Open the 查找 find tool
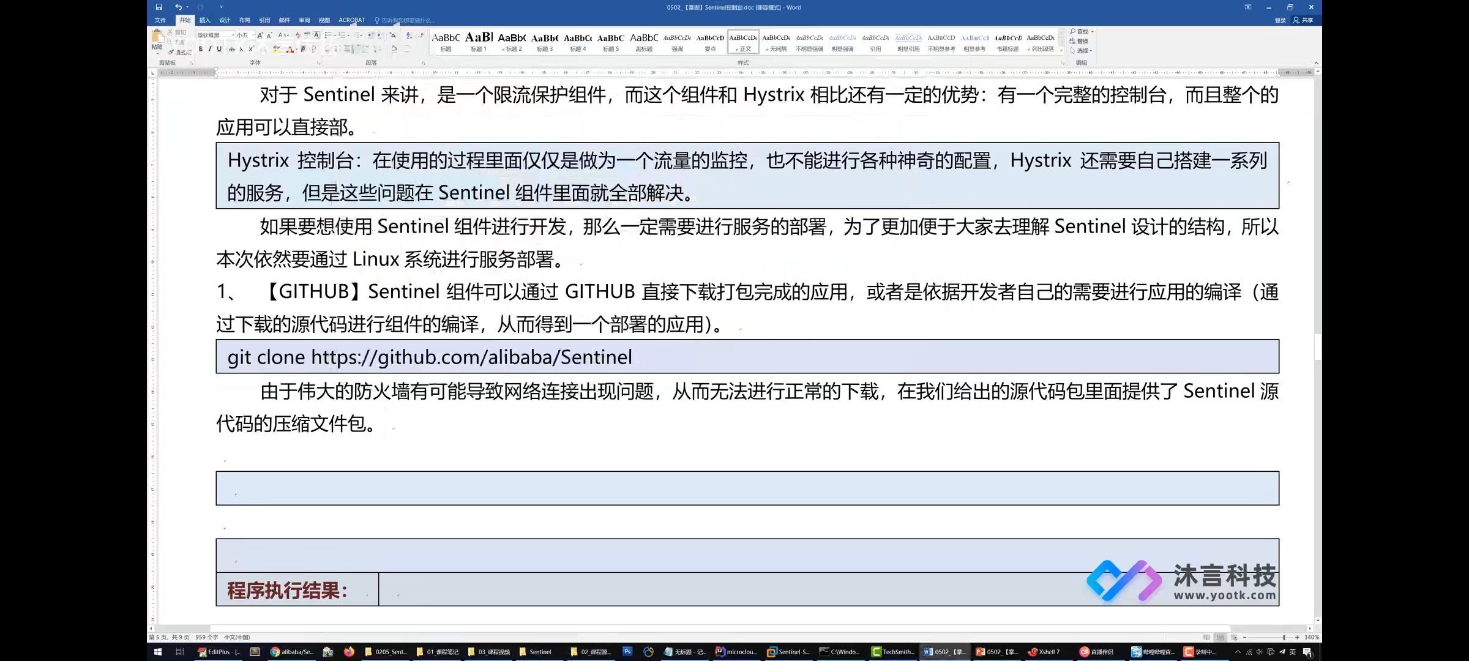The height and width of the screenshot is (661, 1469). click(x=1081, y=32)
